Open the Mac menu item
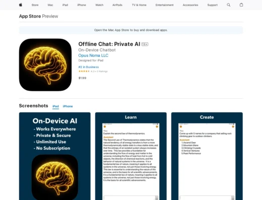The image size is (262, 200). [x=50, y=5]
